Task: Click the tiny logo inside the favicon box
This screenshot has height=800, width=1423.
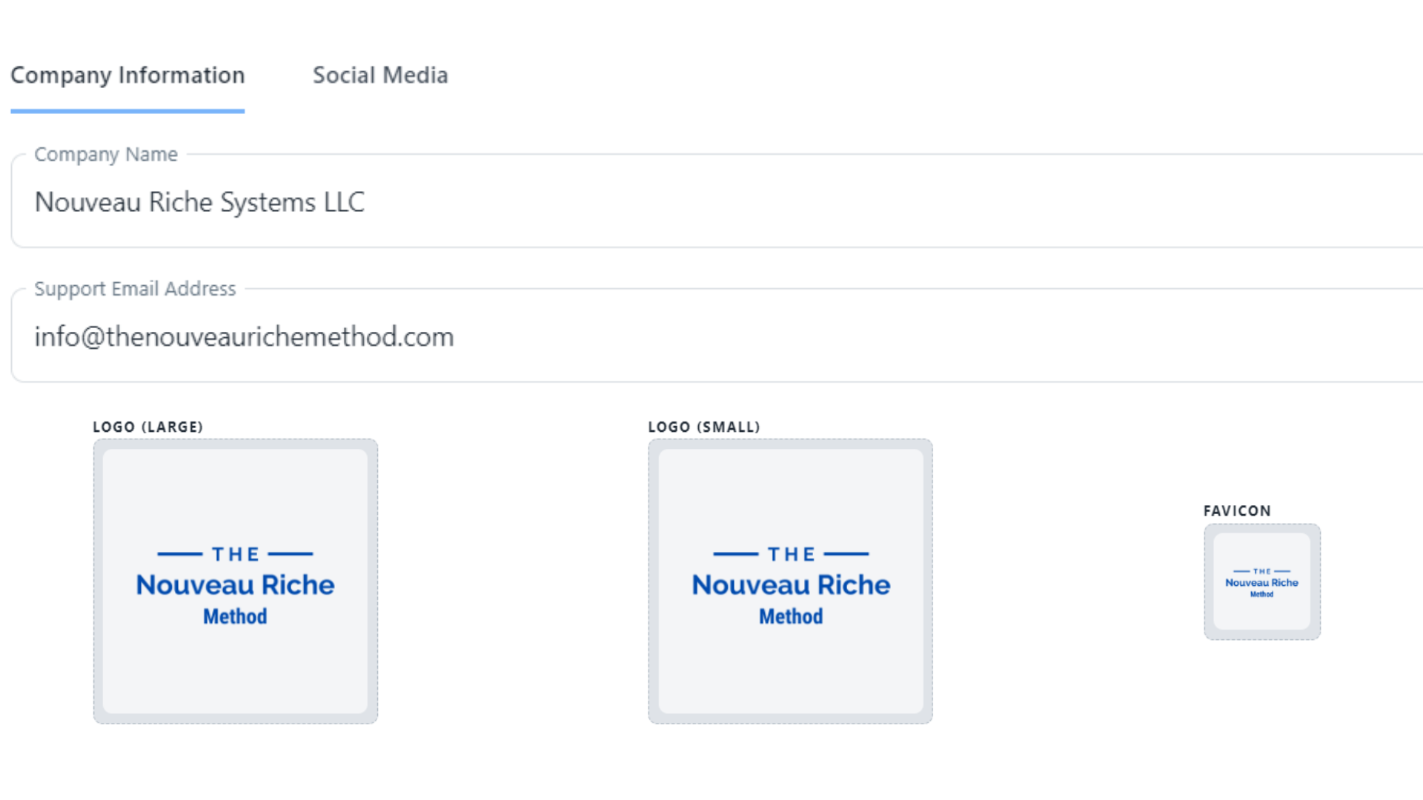Action: point(1261,582)
